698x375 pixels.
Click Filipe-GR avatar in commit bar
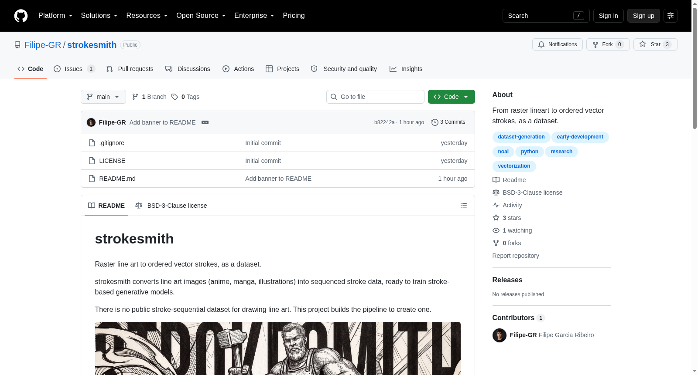click(91, 122)
